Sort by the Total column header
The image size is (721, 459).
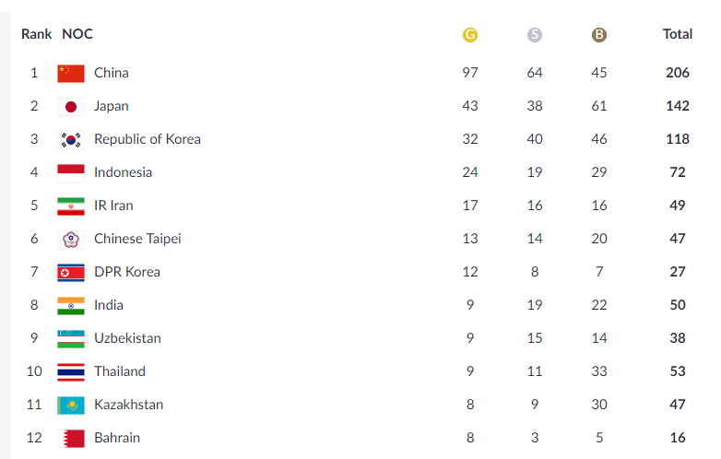pos(678,34)
